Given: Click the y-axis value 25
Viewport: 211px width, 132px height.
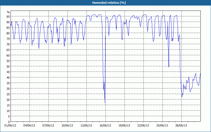Looking at the screenshot, I should point(8,94).
